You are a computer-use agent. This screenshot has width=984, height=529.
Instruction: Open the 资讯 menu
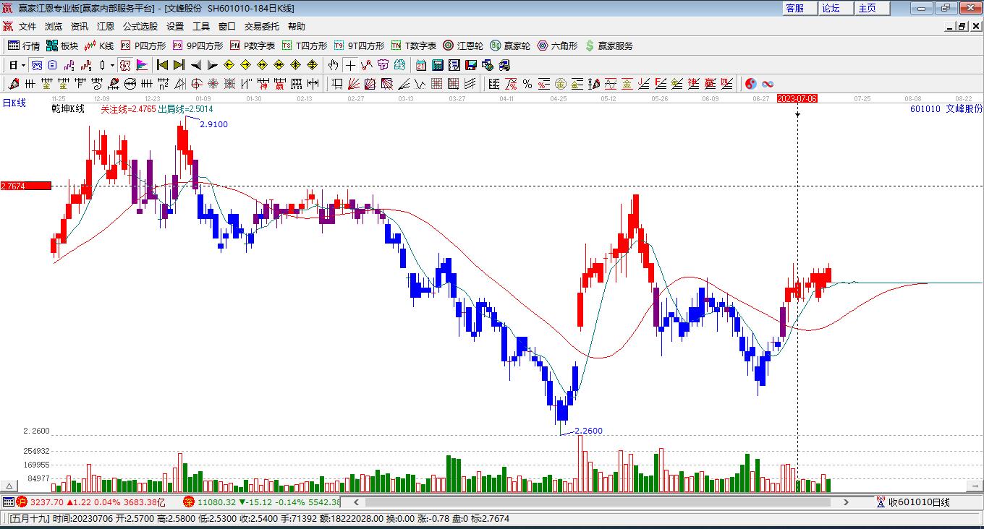point(80,26)
